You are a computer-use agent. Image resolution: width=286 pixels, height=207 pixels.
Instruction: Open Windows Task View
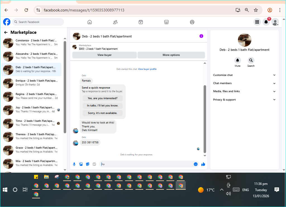click(25, 190)
